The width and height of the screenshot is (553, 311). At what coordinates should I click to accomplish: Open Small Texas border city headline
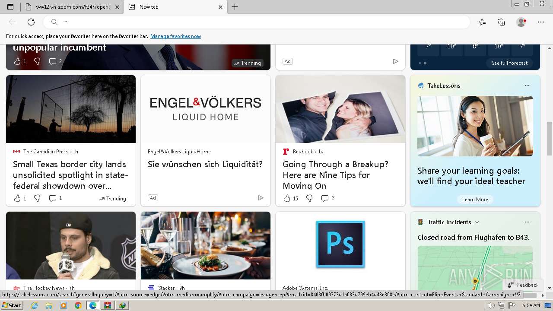tap(70, 175)
